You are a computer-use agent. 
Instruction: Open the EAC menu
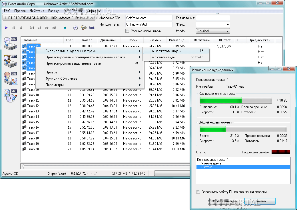(x=7, y=11)
